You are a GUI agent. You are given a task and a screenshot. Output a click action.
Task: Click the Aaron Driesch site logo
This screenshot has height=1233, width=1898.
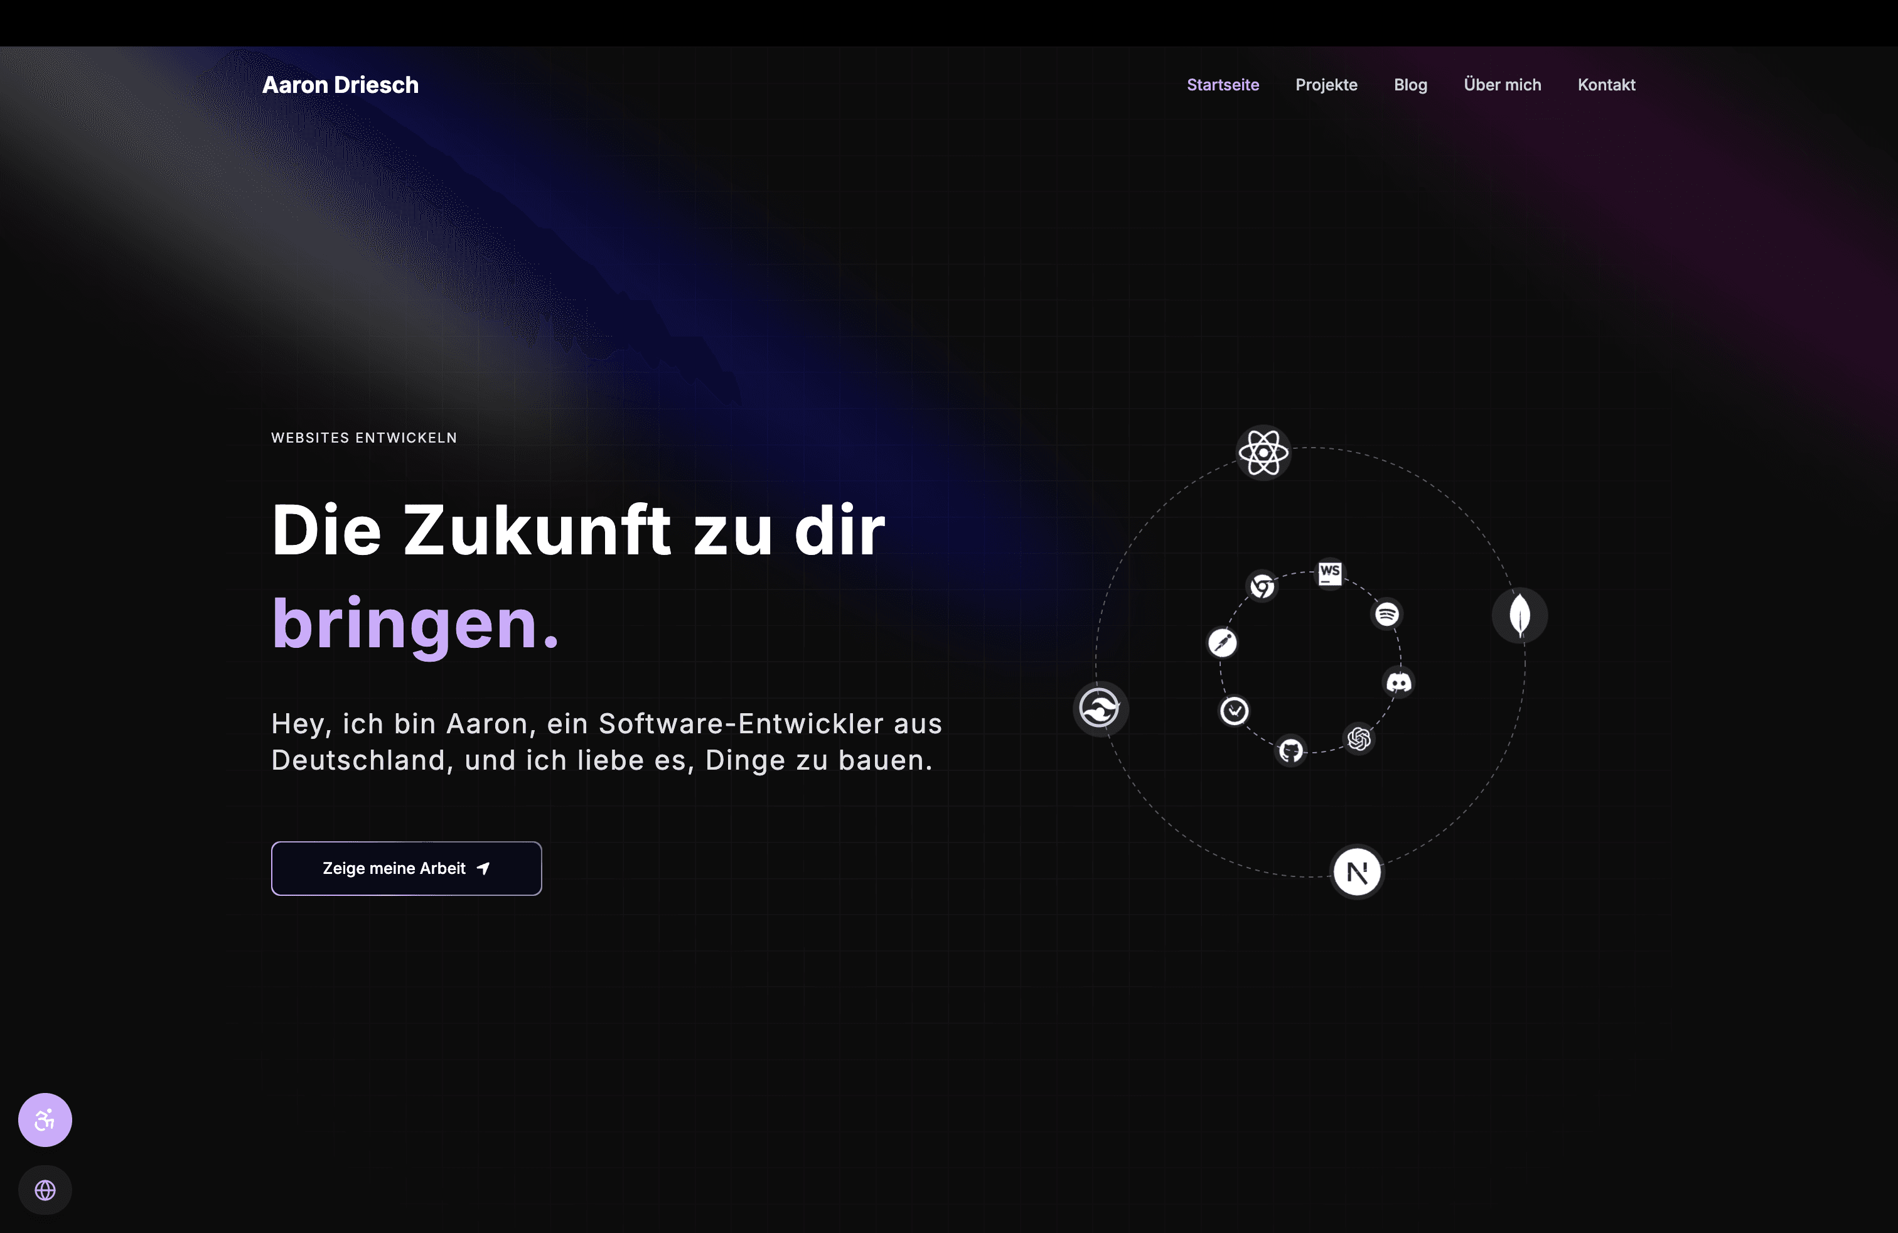pyautogui.click(x=341, y=85)
